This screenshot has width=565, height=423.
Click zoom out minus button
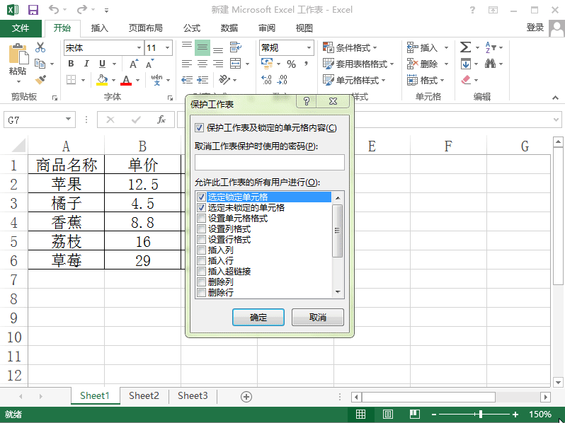(434, 415)
